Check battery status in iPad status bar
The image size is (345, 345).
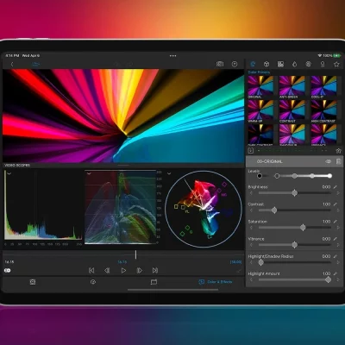click(337, 55)
